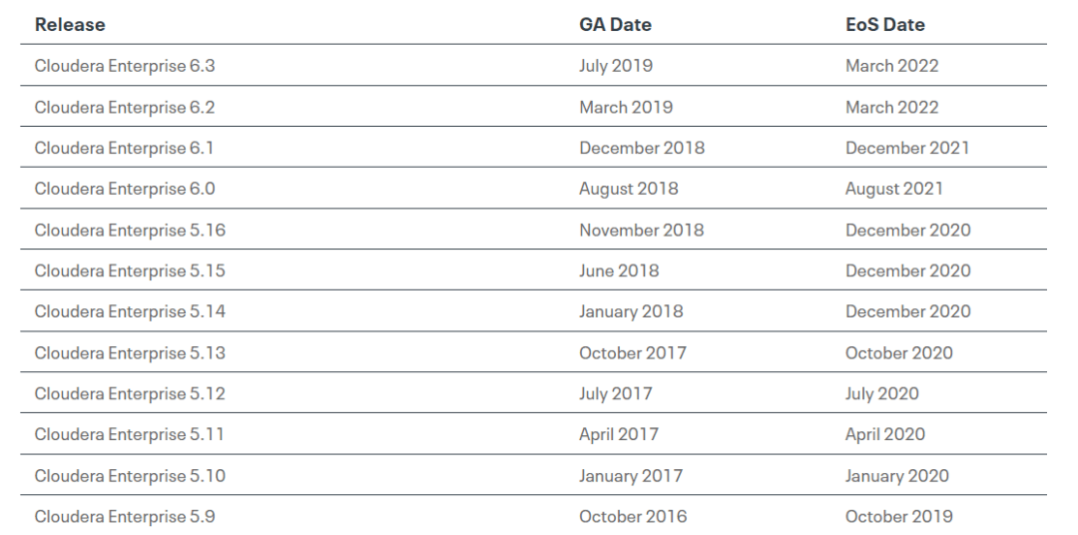Viewport: 1078px width, 535px height.
Task: Select Cloudera Enterprise 5.11 release cell
Action: (129, 434)
